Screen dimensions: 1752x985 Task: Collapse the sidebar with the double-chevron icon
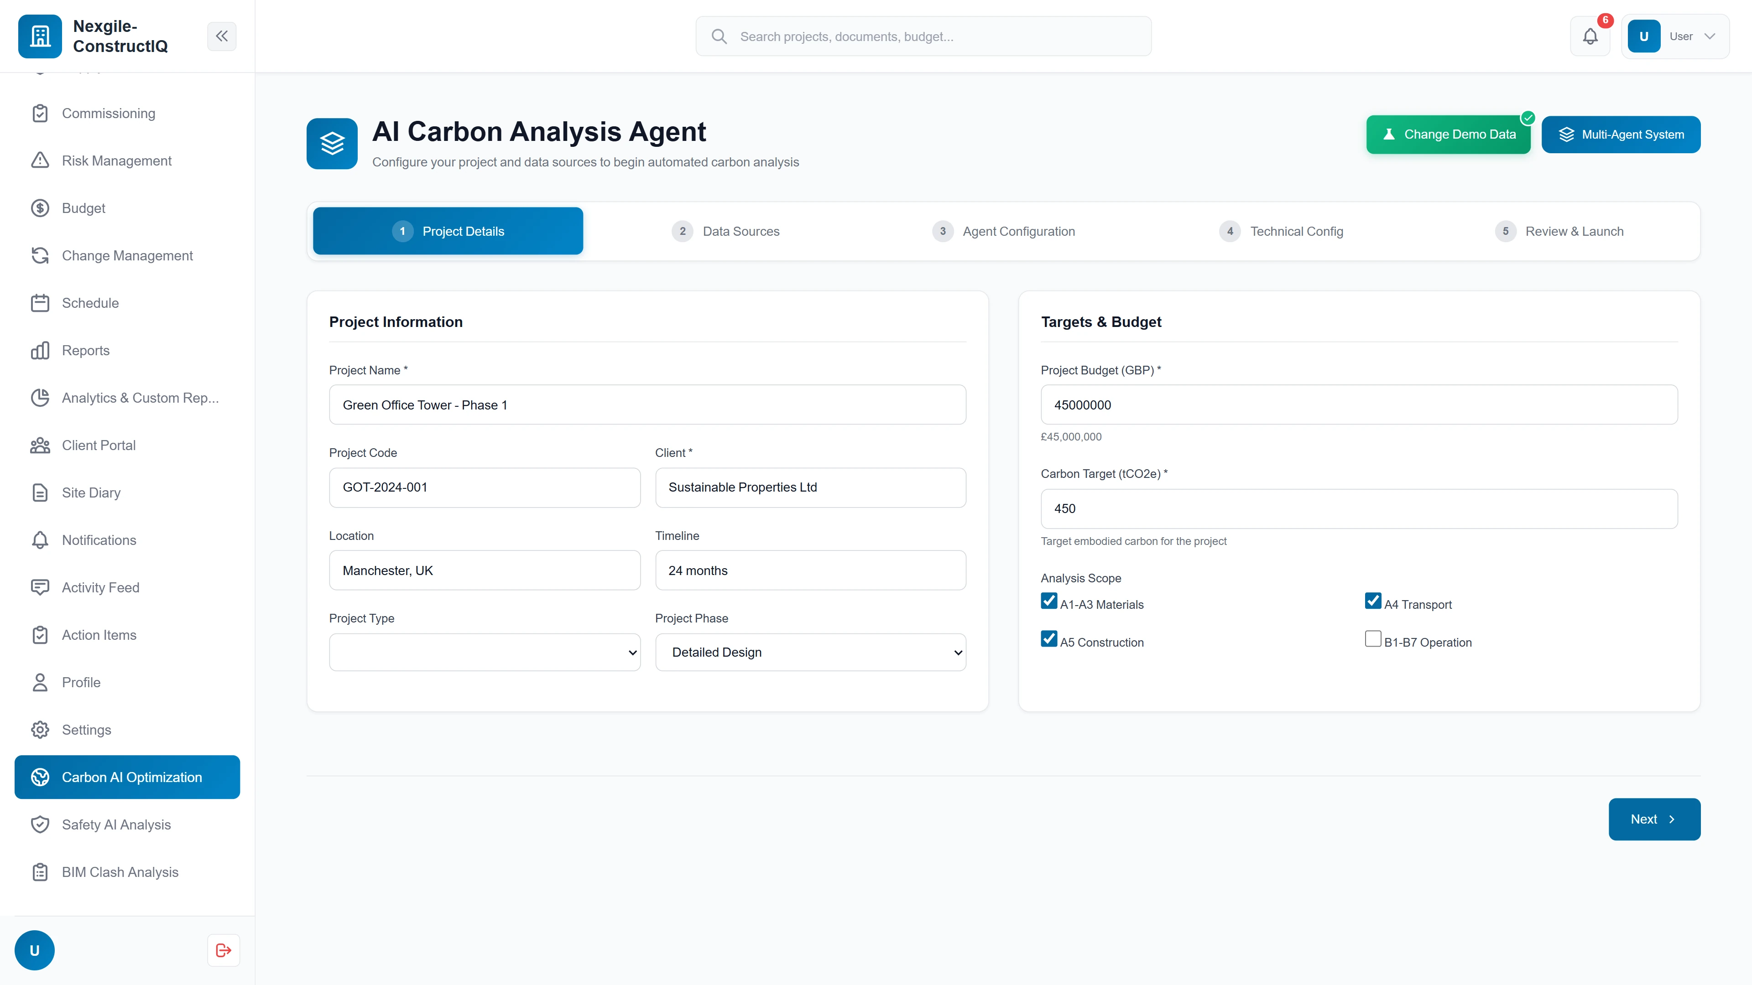coord(222,36)
